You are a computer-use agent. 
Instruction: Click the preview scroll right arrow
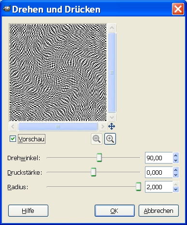click(102, 127)
